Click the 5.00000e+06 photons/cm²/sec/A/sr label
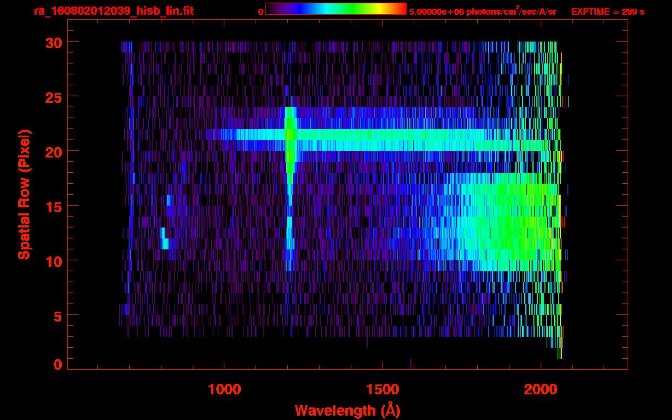Screen dimensions: 672x420 tap(483, 11)
